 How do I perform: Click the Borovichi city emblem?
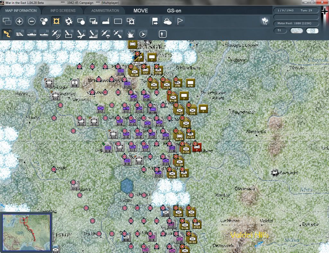pos(275,173)
